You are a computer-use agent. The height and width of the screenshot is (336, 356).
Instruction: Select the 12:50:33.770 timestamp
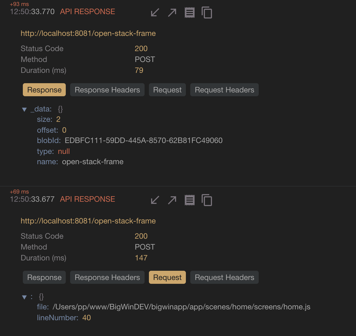pyautogui.click(x=32, y=11)
